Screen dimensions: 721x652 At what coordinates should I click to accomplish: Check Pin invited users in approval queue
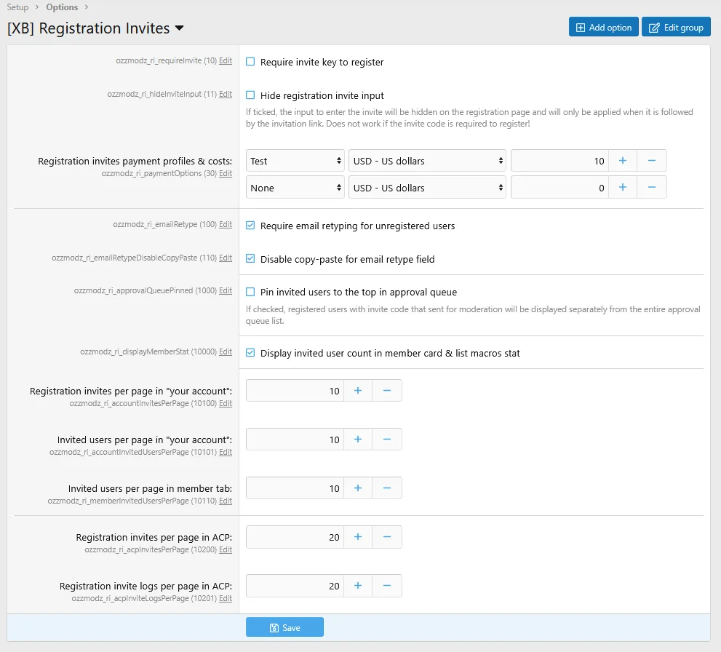click(250, 290)
